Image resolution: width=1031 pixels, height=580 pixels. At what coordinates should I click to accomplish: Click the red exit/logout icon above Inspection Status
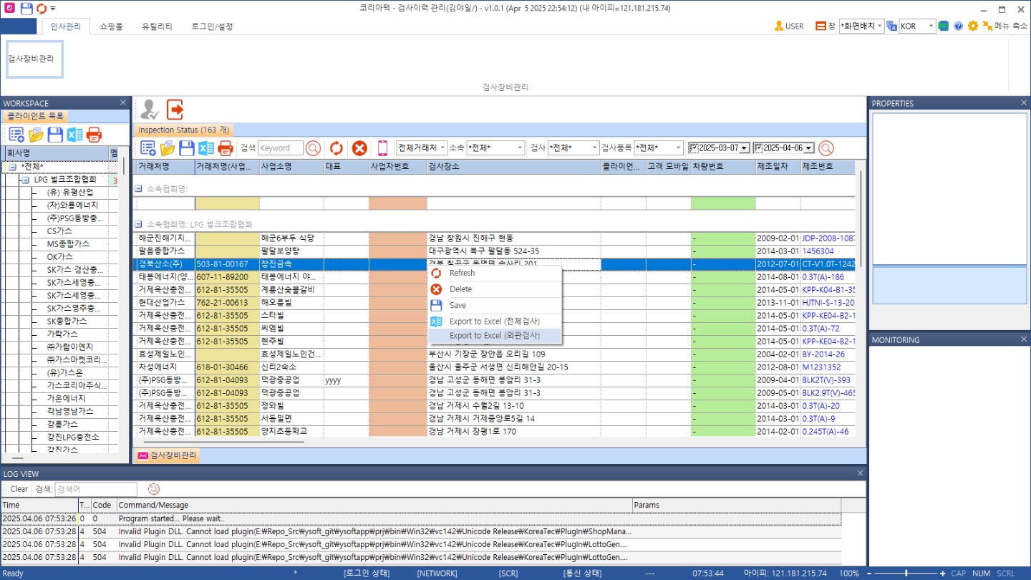click(175, 110)
